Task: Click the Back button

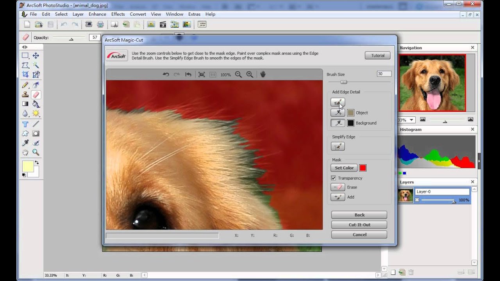Action: 359,215
